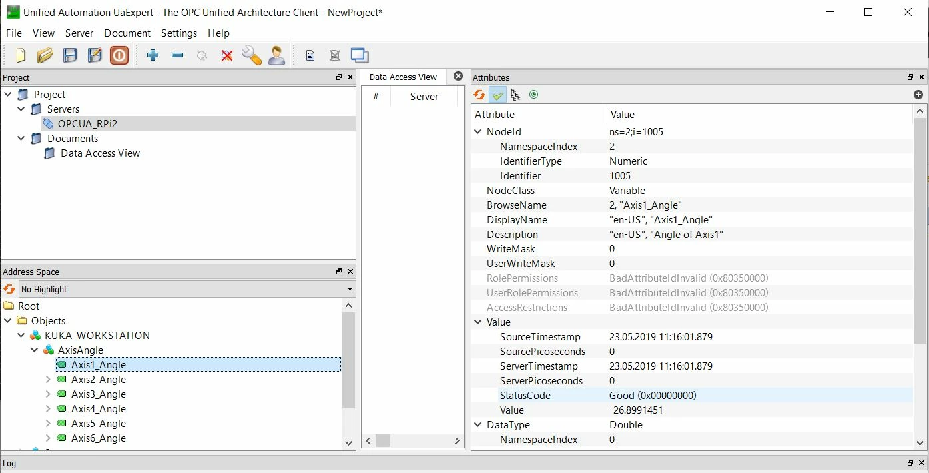
Task: Collapse the Servers tree node
Action: [21, 109]
